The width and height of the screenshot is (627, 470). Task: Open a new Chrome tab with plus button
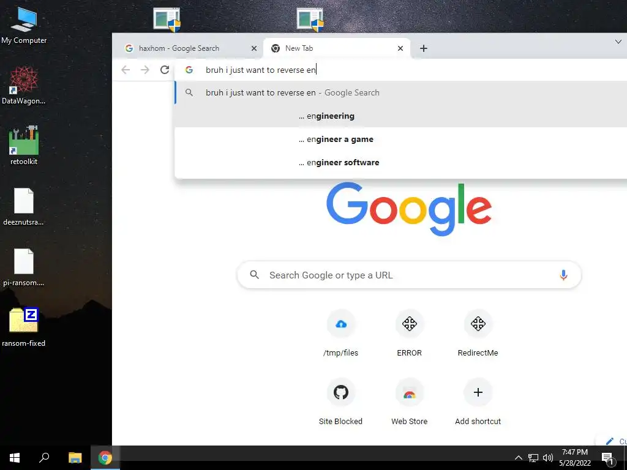[x=424, y=48]
